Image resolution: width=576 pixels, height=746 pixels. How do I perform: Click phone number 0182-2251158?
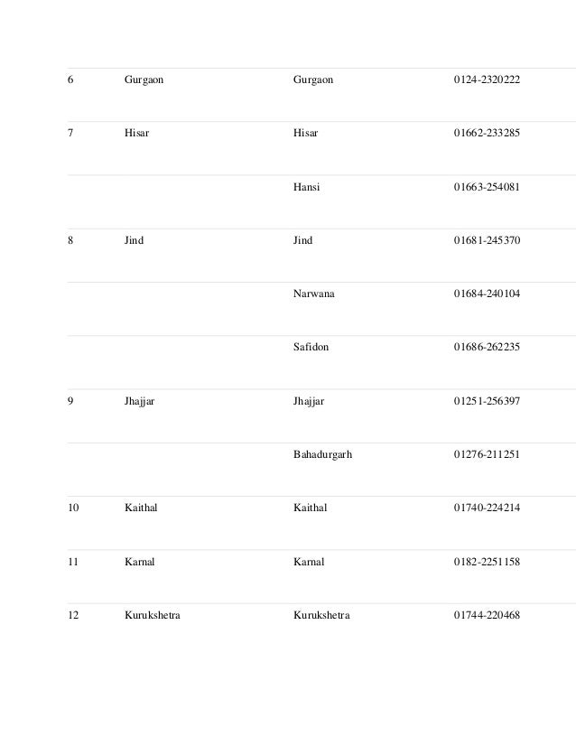487,562
